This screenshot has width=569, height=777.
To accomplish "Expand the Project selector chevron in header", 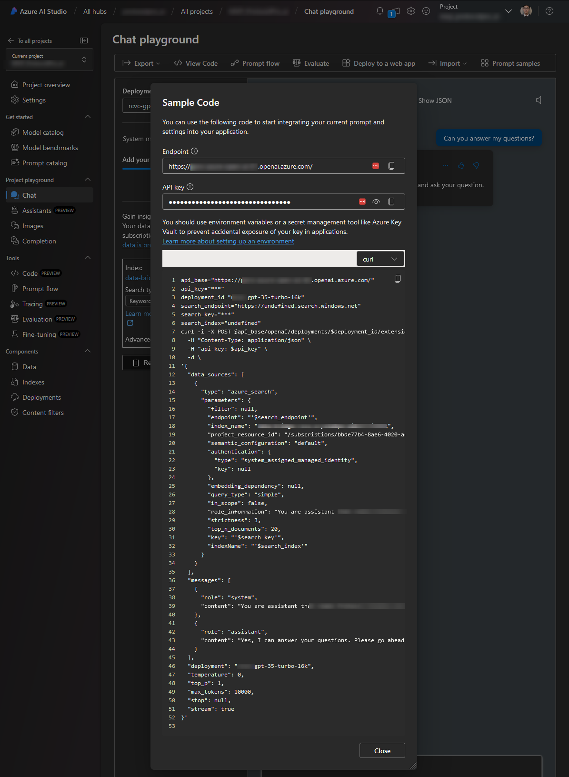I will (509, 11).
